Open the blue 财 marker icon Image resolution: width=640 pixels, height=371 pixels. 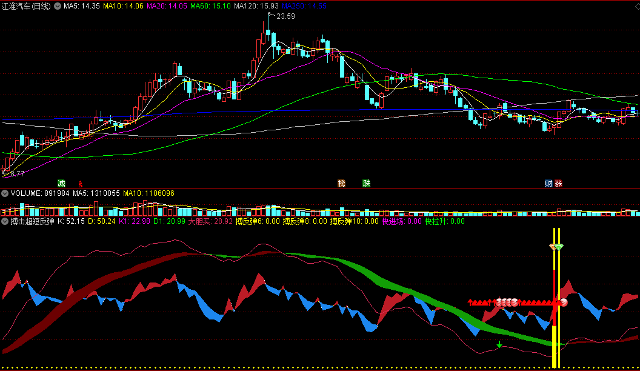pyautogui.click(x=548, y=183)
